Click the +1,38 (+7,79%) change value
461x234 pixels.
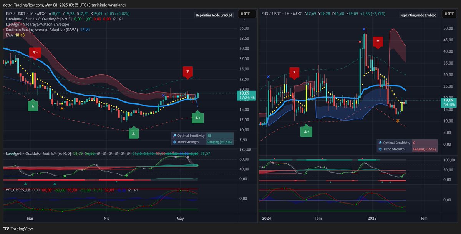click(x=372, y=13)
